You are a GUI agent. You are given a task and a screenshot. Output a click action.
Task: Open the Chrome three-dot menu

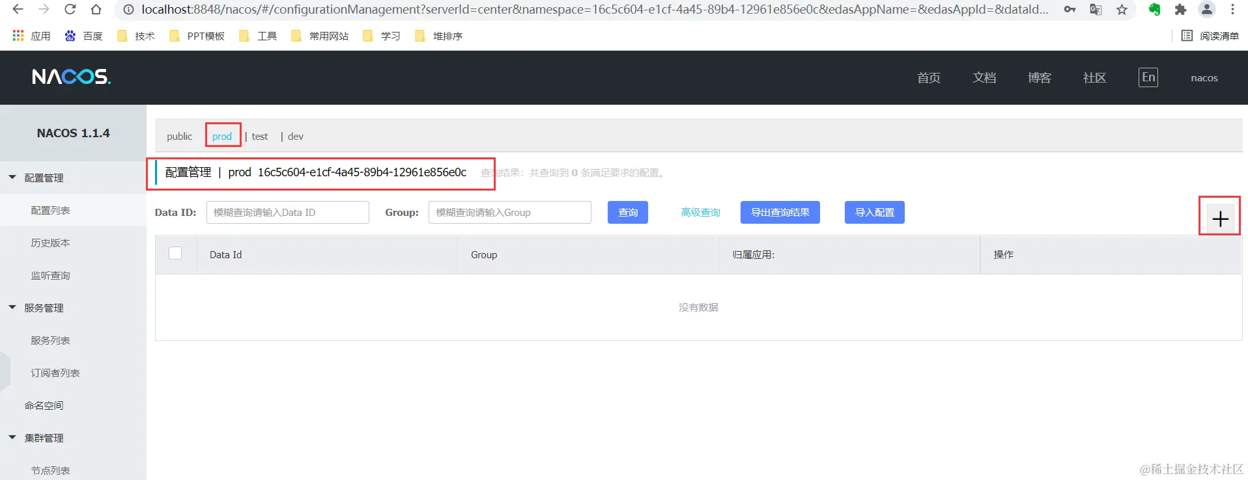[x=1232, y=9]
